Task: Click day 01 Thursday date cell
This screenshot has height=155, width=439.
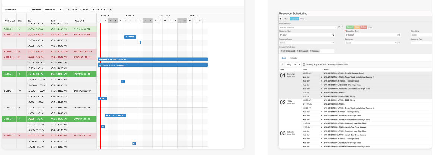Action: 290,85
